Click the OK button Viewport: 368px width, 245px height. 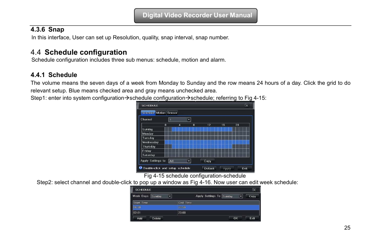[236, 218]
